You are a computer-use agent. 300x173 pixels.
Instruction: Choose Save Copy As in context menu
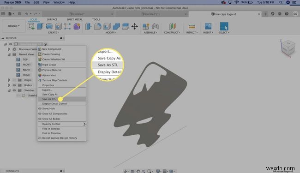click(62, 95)
